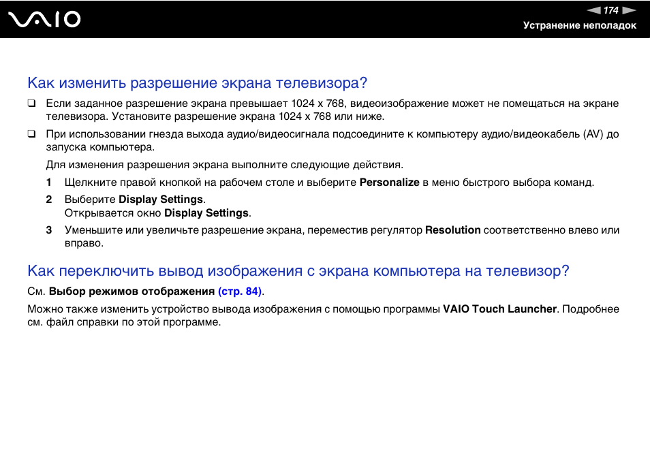Open the "Устранение неполадок" section header
This screenshot has width=650, height=459.
point(579,25)
